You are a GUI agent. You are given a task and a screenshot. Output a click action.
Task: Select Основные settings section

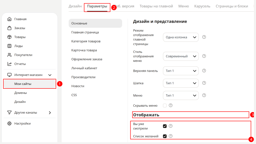95,23
